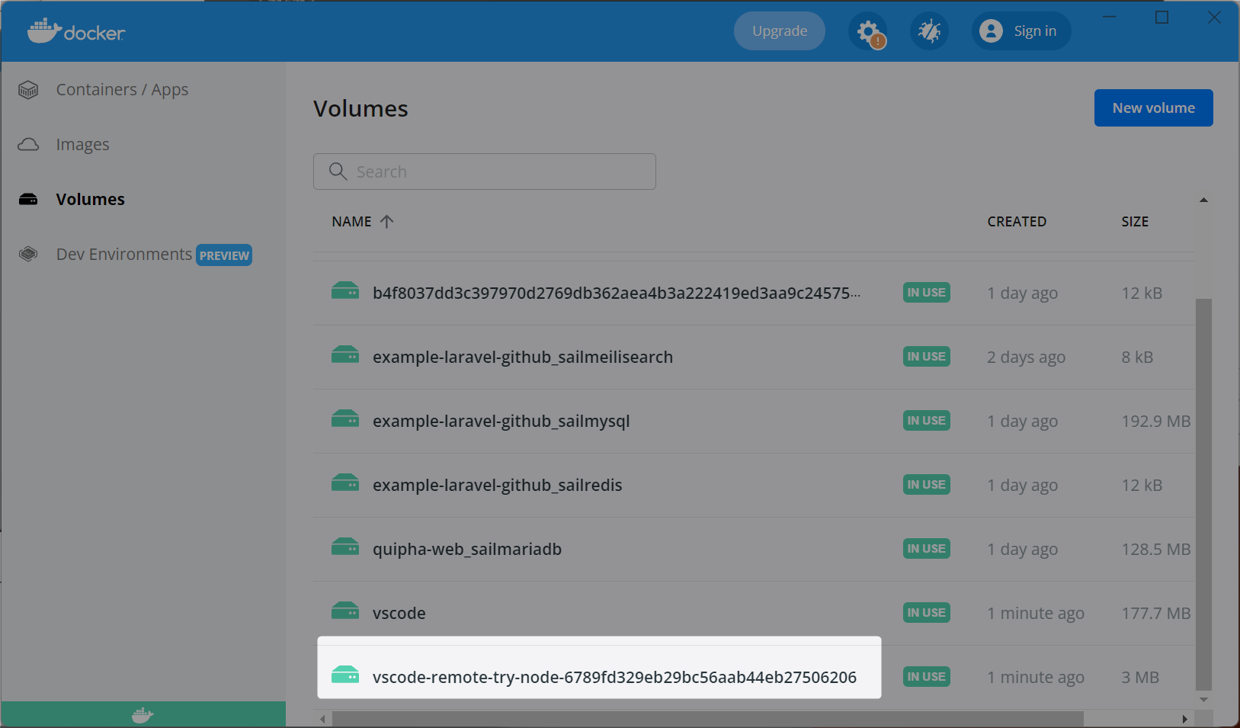Click the Images cloud sidebar icon

(28, 144)
